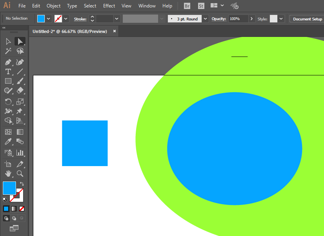Open the Effect menu
Image resolution: width=324 pixels, height=236 pixels.
[x=109, y=6]
